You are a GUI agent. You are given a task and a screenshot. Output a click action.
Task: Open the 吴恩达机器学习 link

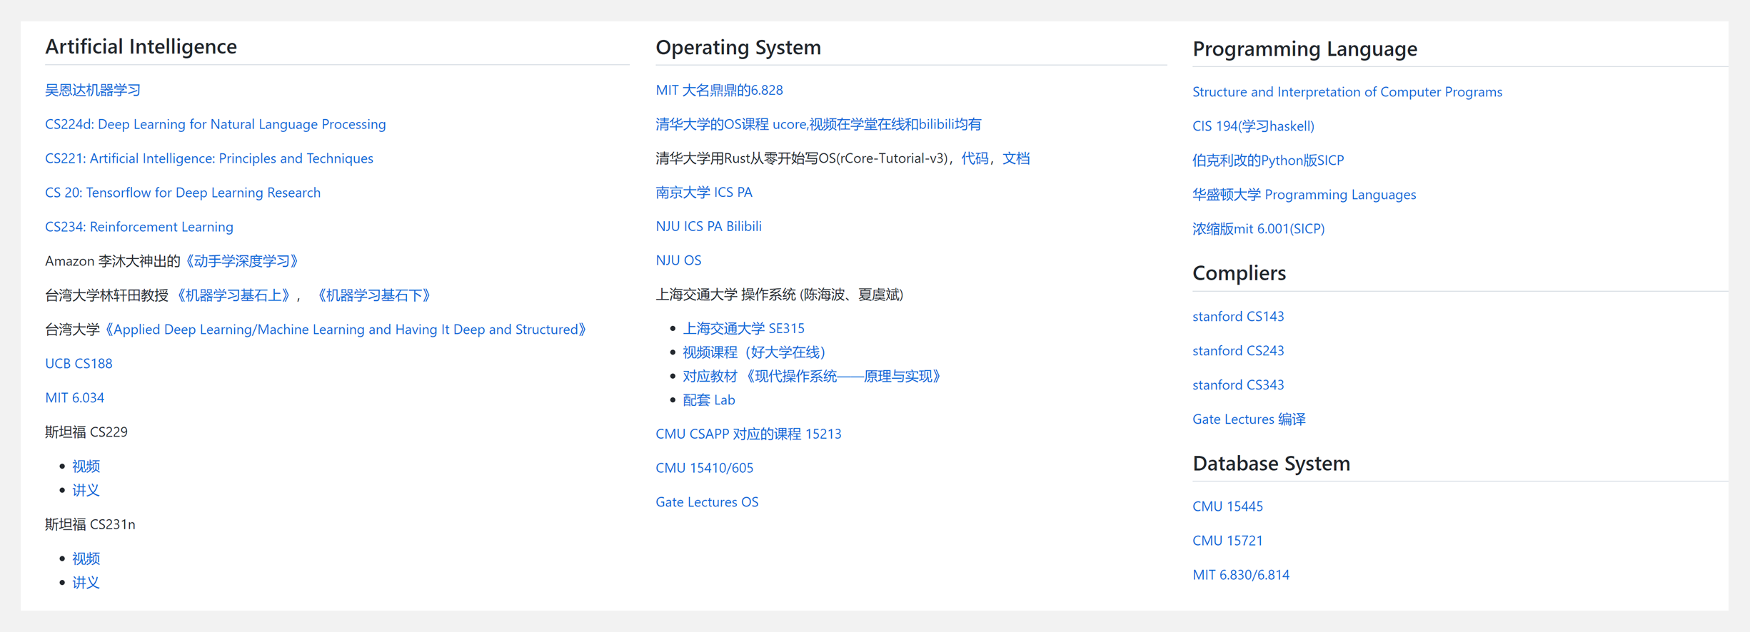coord(93,90)
